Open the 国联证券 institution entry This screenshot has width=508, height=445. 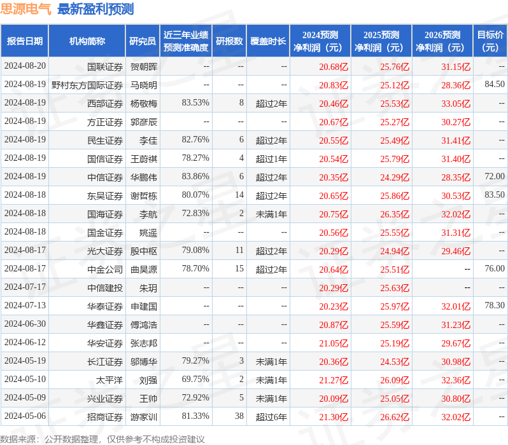click(105, 66)
